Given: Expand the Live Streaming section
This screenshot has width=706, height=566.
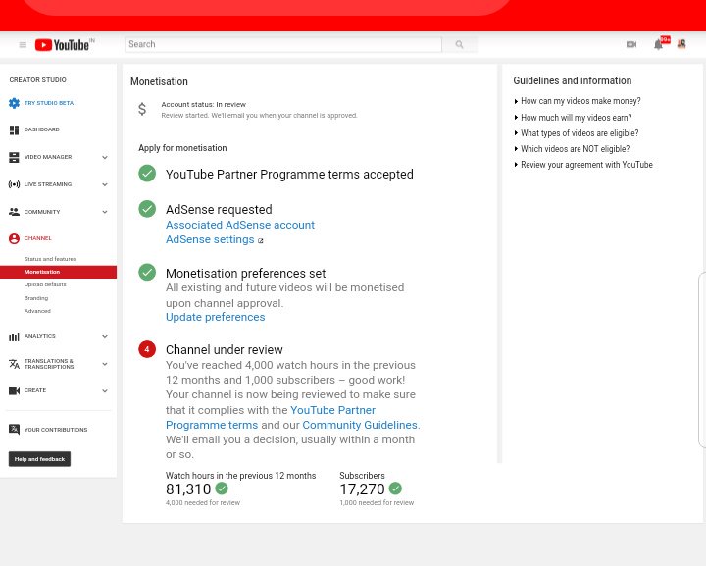Looking at the screenshot, I should tap(105, 184).
